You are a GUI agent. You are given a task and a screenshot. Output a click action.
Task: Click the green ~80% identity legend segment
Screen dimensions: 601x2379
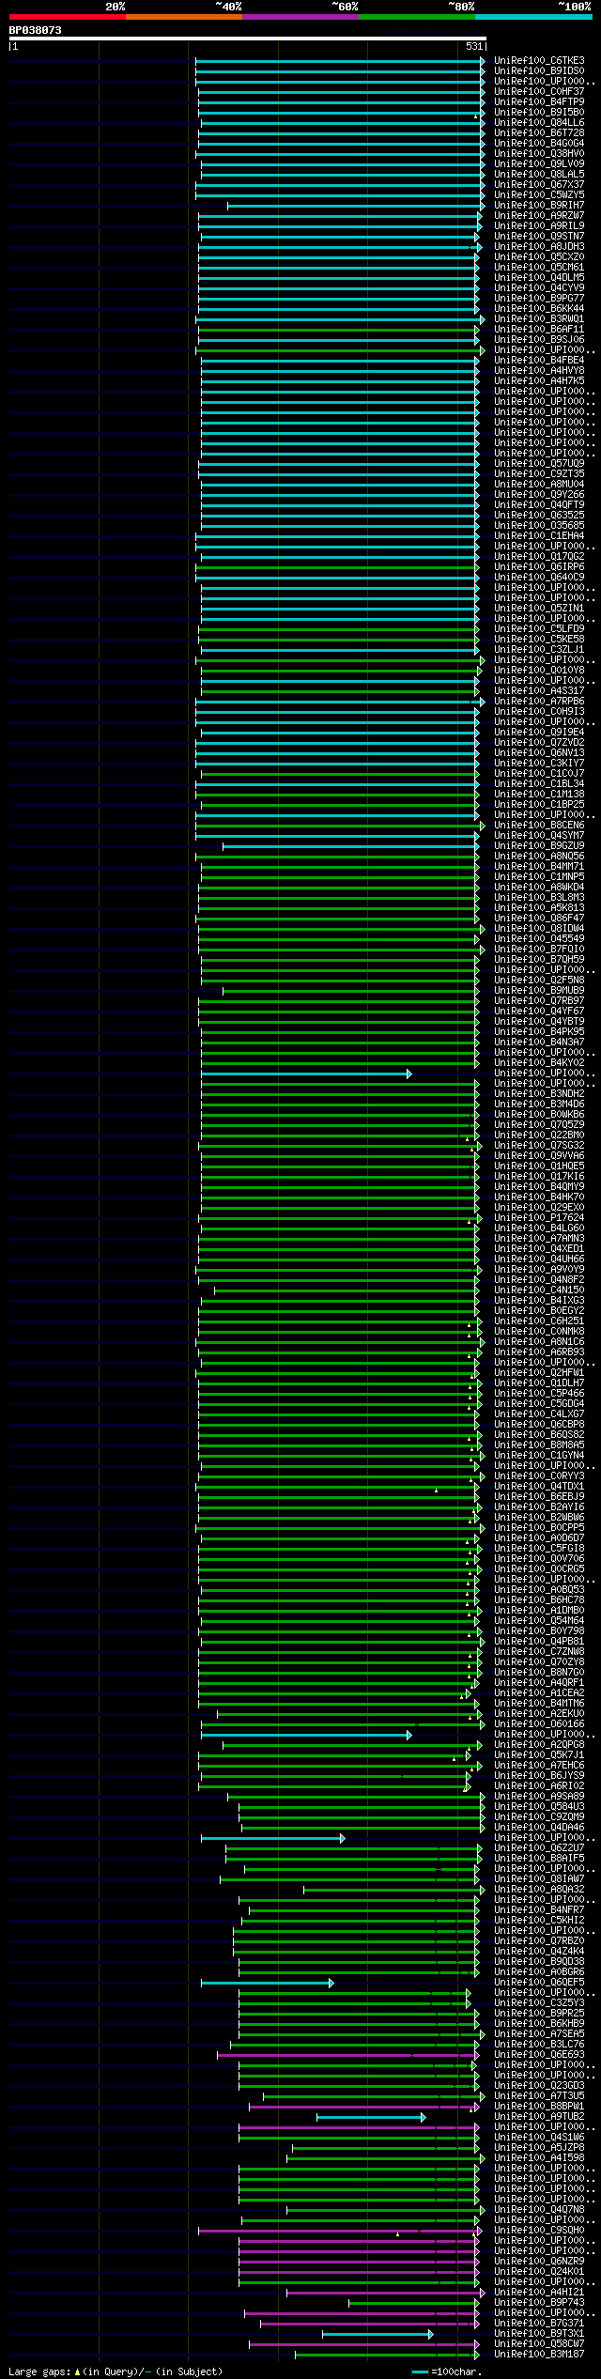click(416, 17)
